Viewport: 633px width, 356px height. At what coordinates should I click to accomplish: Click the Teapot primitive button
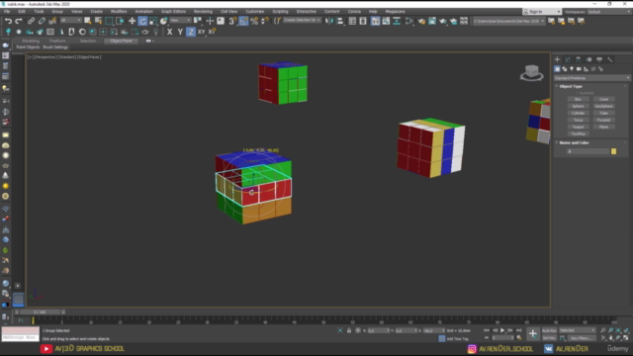(578, 127)
